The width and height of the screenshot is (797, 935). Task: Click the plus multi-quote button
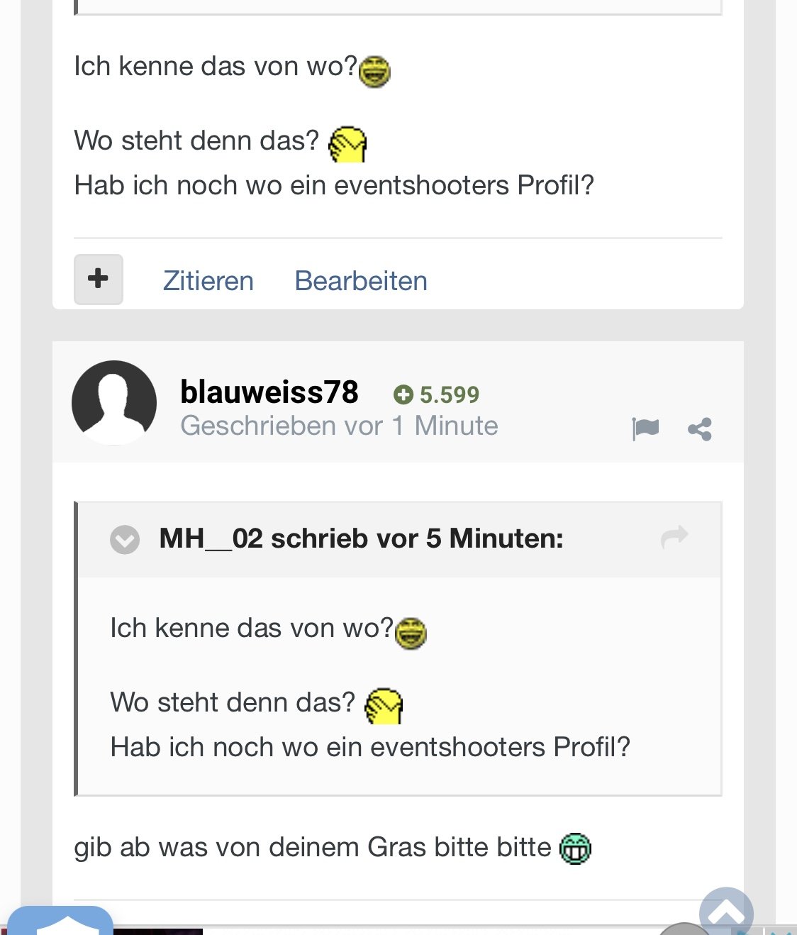[99, 280]
